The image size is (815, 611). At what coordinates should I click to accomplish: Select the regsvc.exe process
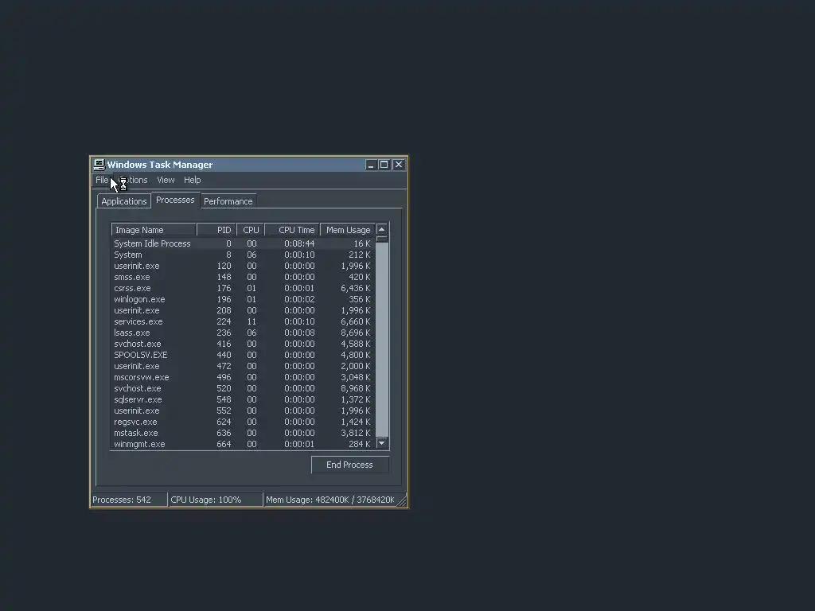pos(243,422)
